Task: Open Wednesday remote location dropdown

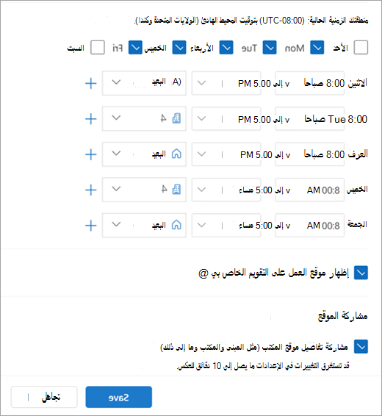Action: pyautogui.click(x=144, y=154)
